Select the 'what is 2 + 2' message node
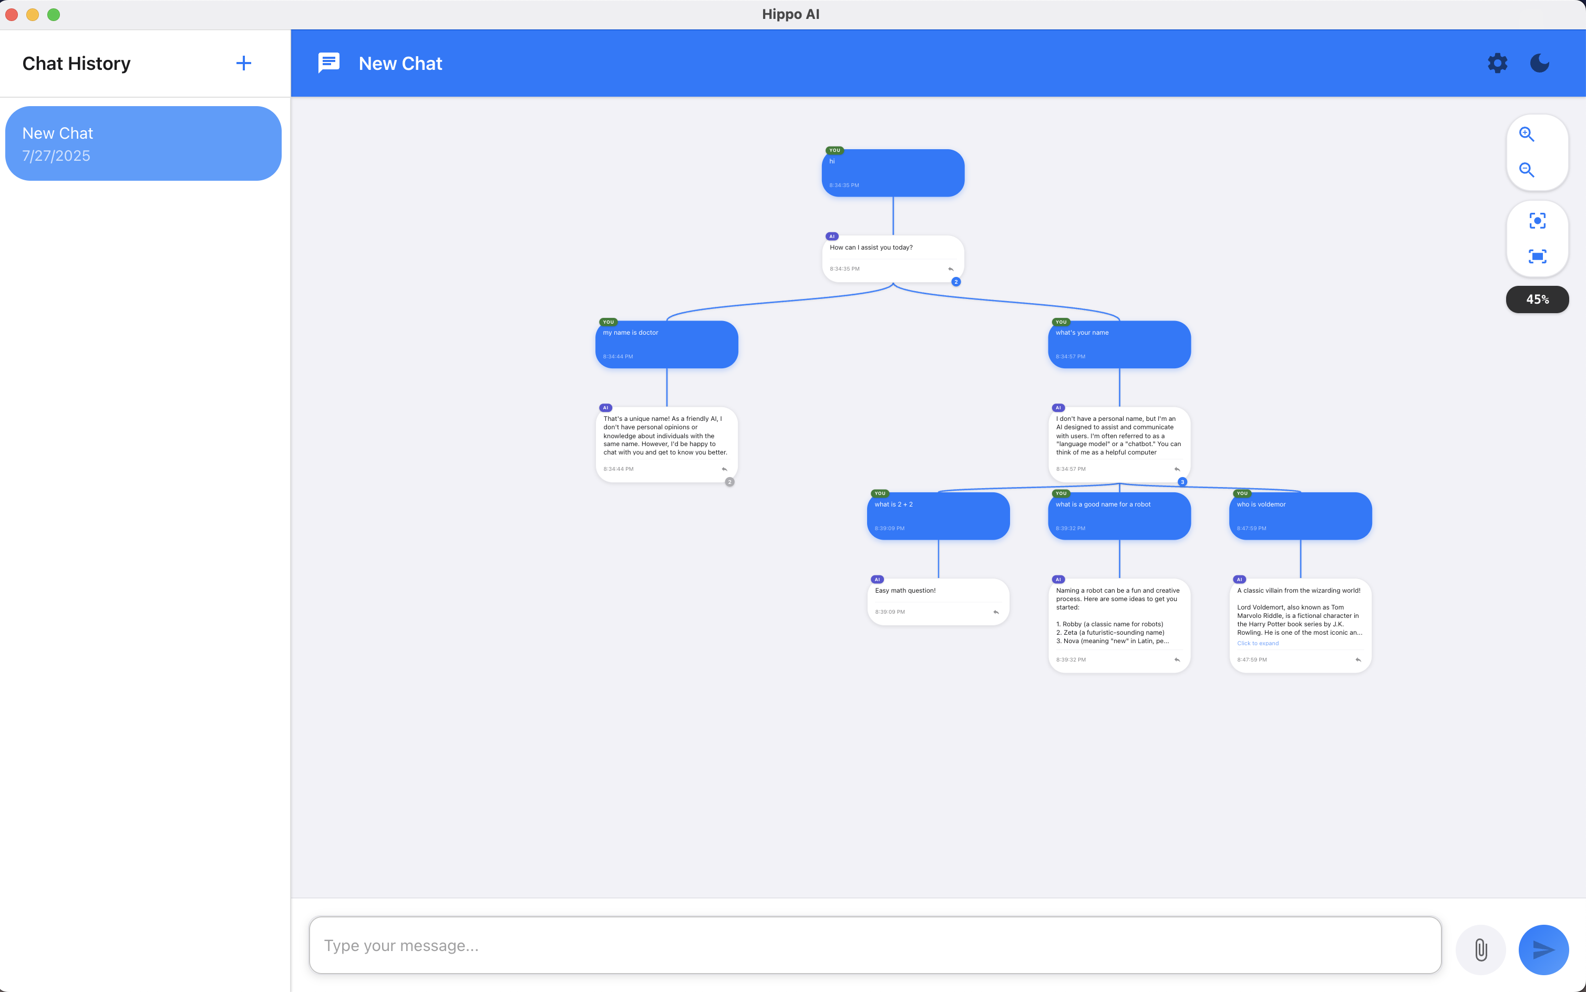This screenshot has width=1586, height=992. [x=939, y=516]
